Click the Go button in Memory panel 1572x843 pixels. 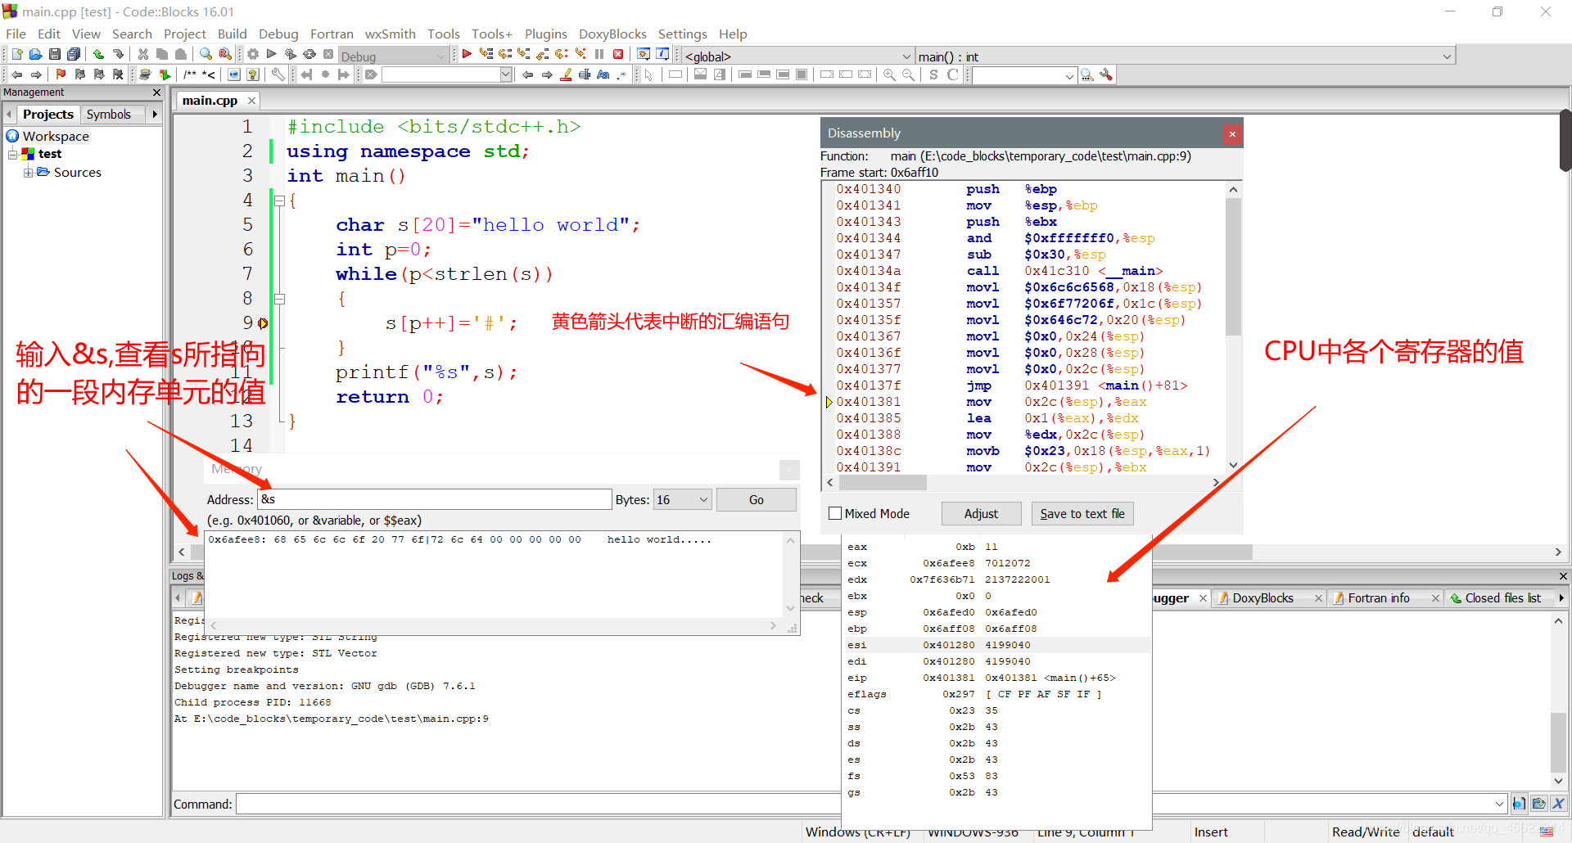tap(756, 499)
